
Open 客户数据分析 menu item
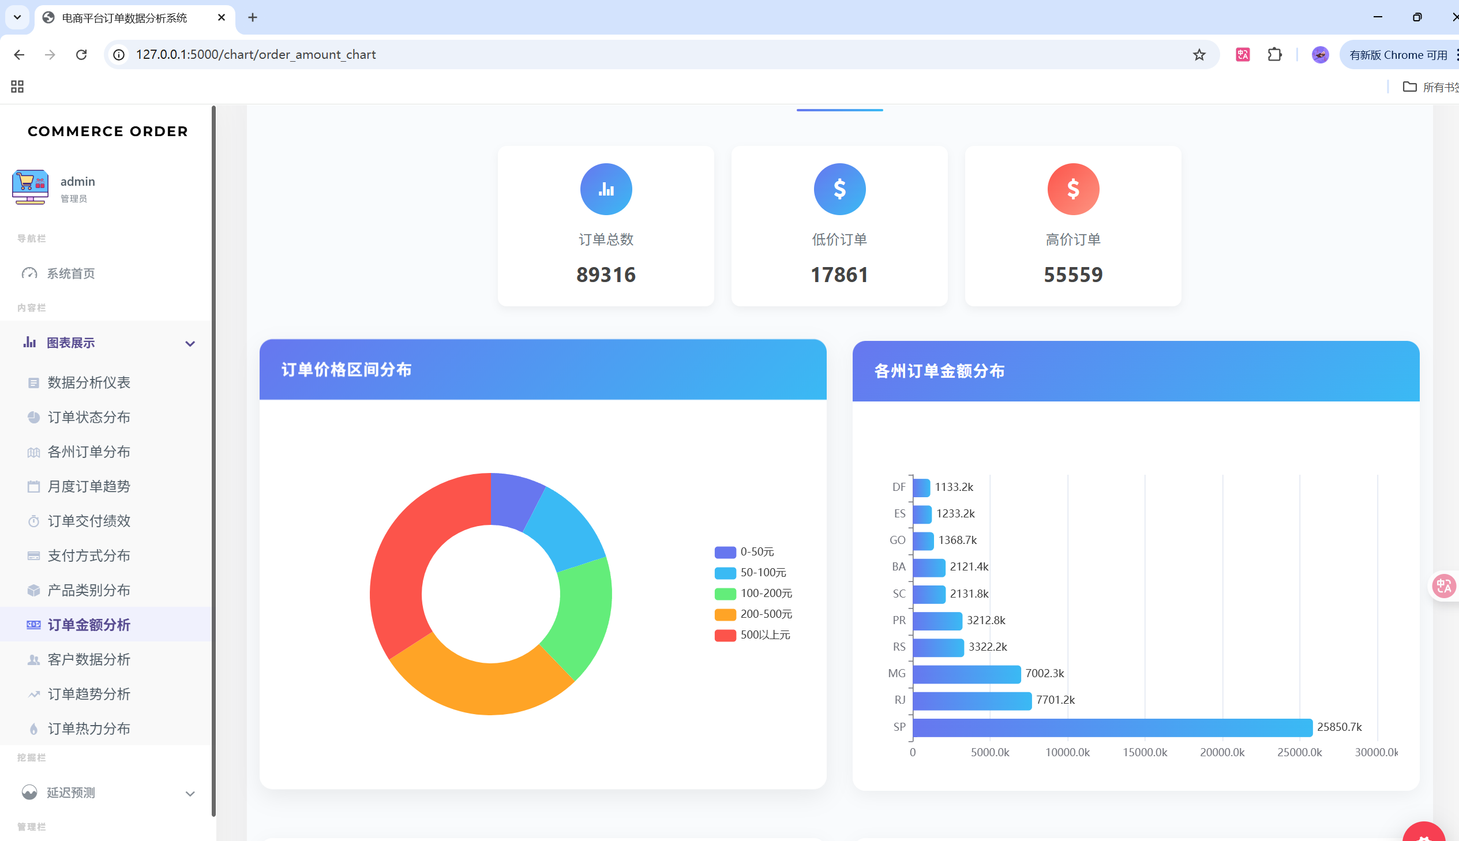(89, 659)
